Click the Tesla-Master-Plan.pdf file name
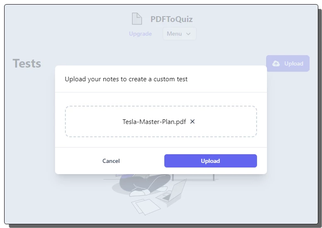 click(x=154, y=122)
